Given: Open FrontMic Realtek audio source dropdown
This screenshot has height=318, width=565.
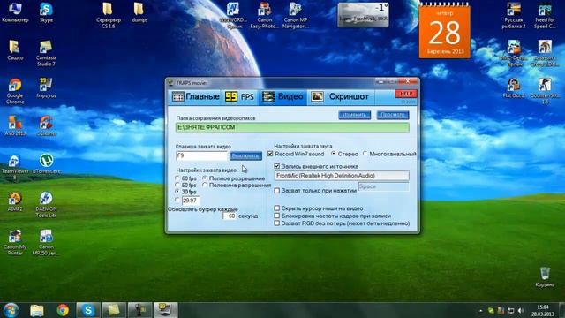Looking at the screenshot, I should [x=342, y=176].
